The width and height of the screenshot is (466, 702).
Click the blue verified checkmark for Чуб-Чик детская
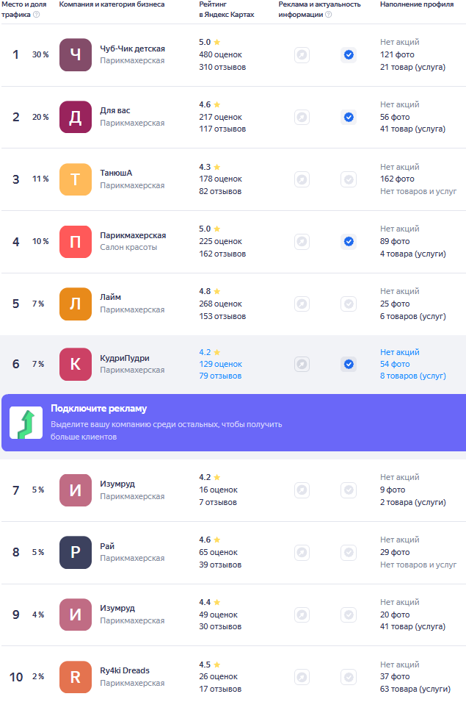click(349, 54)
